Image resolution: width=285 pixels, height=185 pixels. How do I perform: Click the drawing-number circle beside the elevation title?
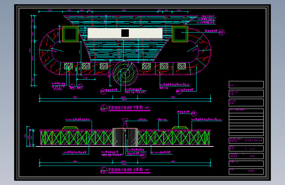pos(104,170)
